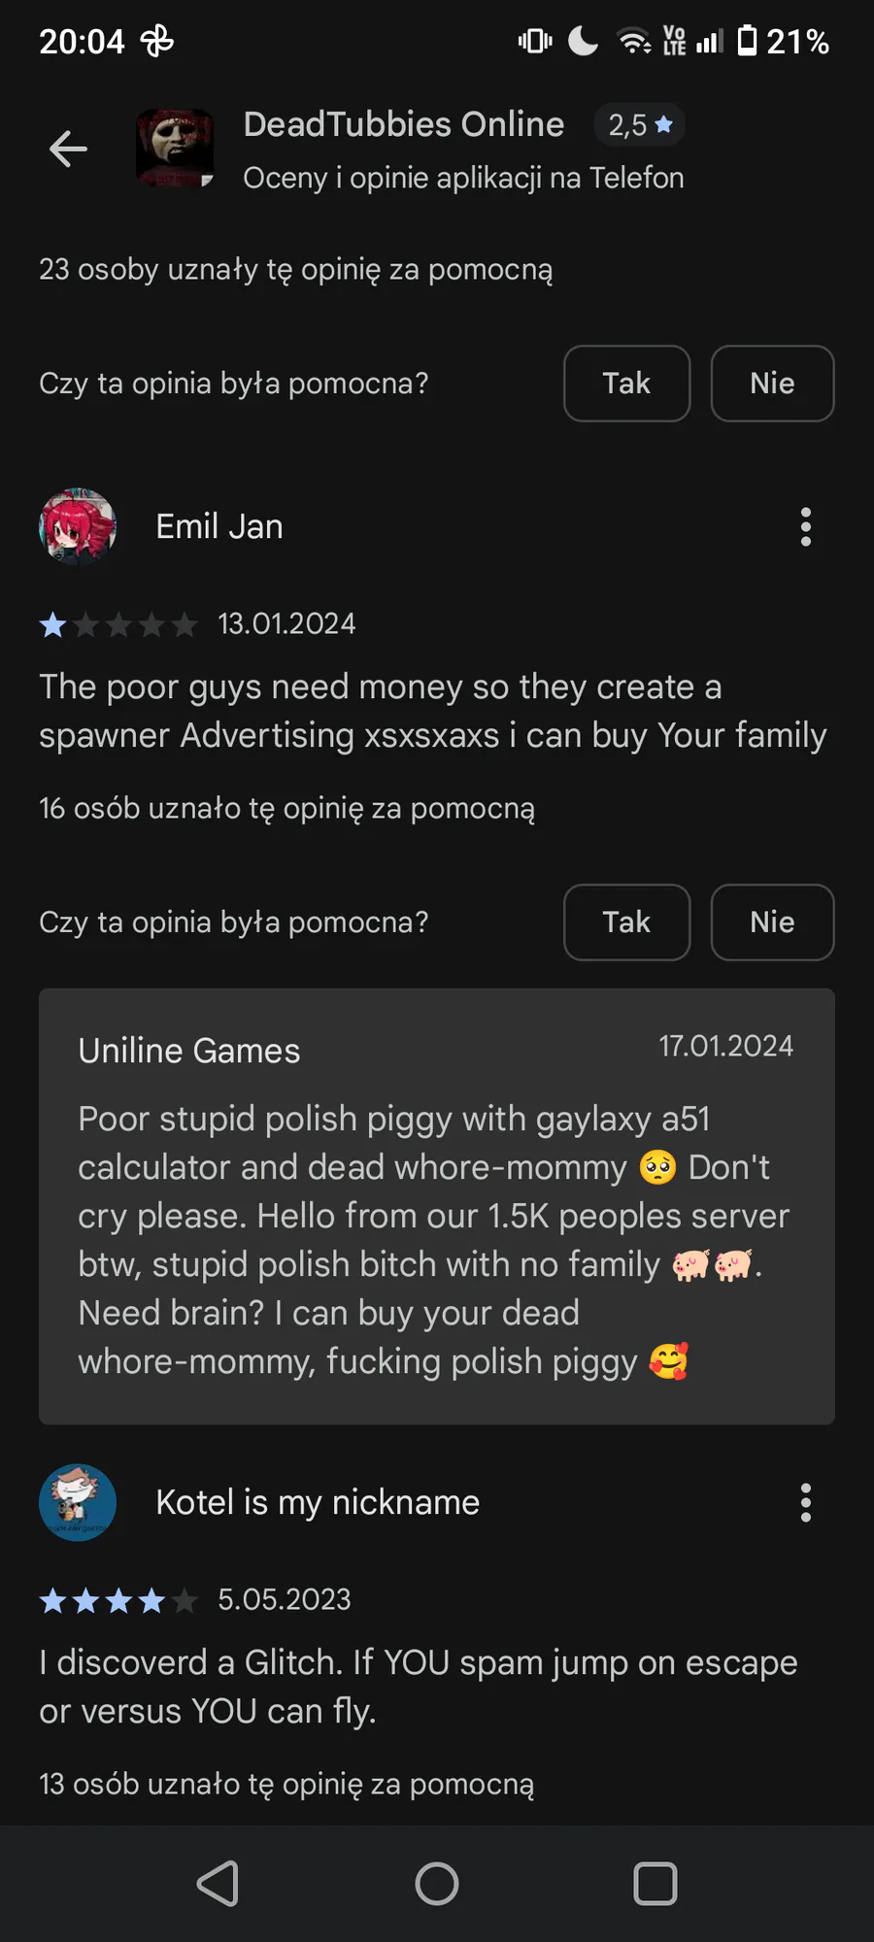Open the options menu for Emil Jan's review
This screenshot has height=1942, width=874.
pyautogui.click(x=805, y=526)
